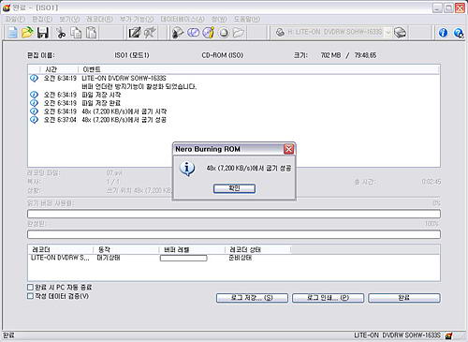Click the 로그 저장...(S) button

[252, 298]
